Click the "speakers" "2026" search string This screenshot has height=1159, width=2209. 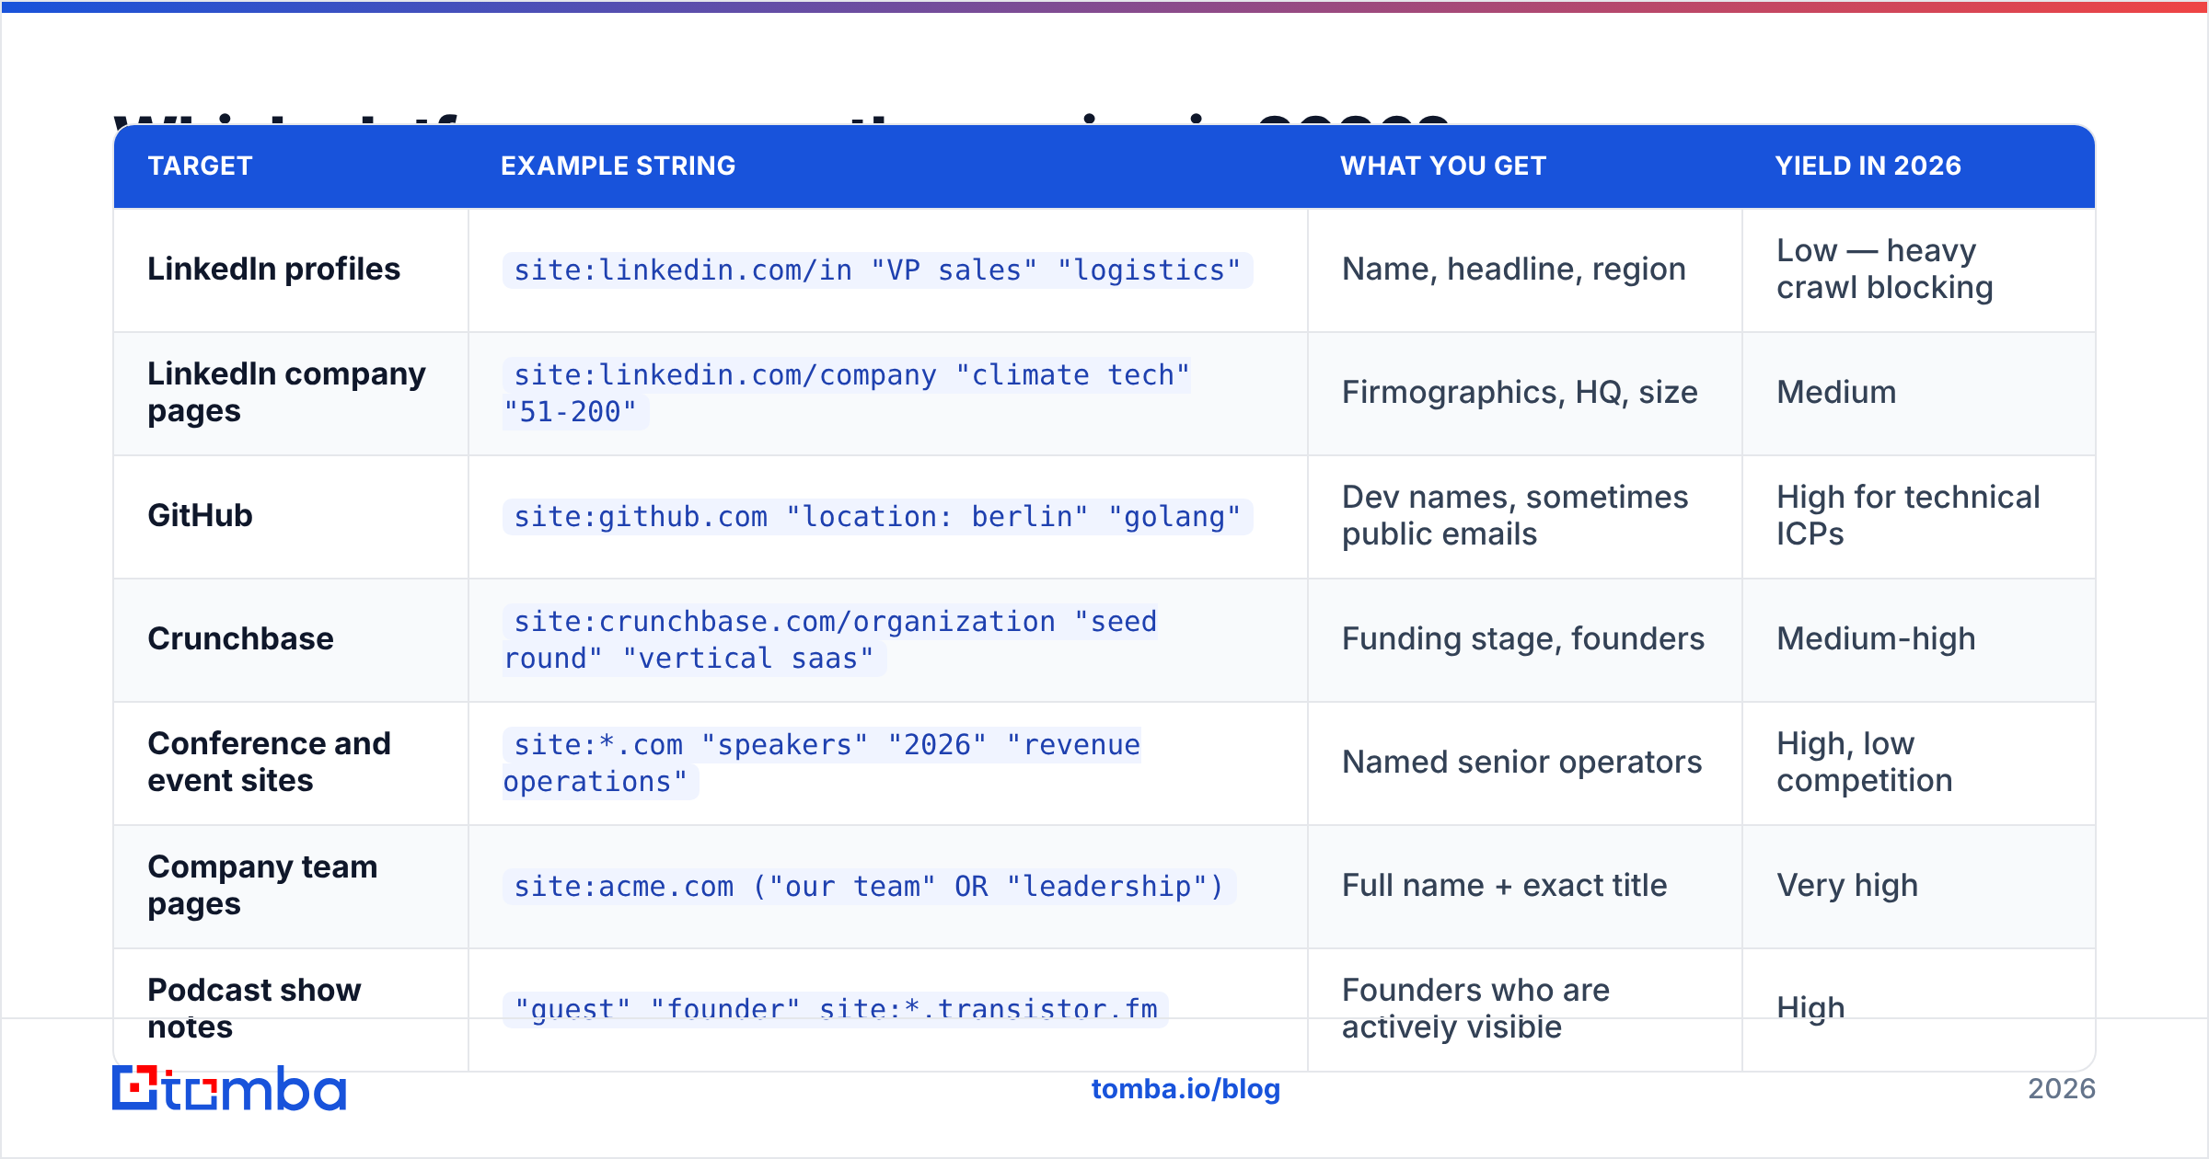822,763
